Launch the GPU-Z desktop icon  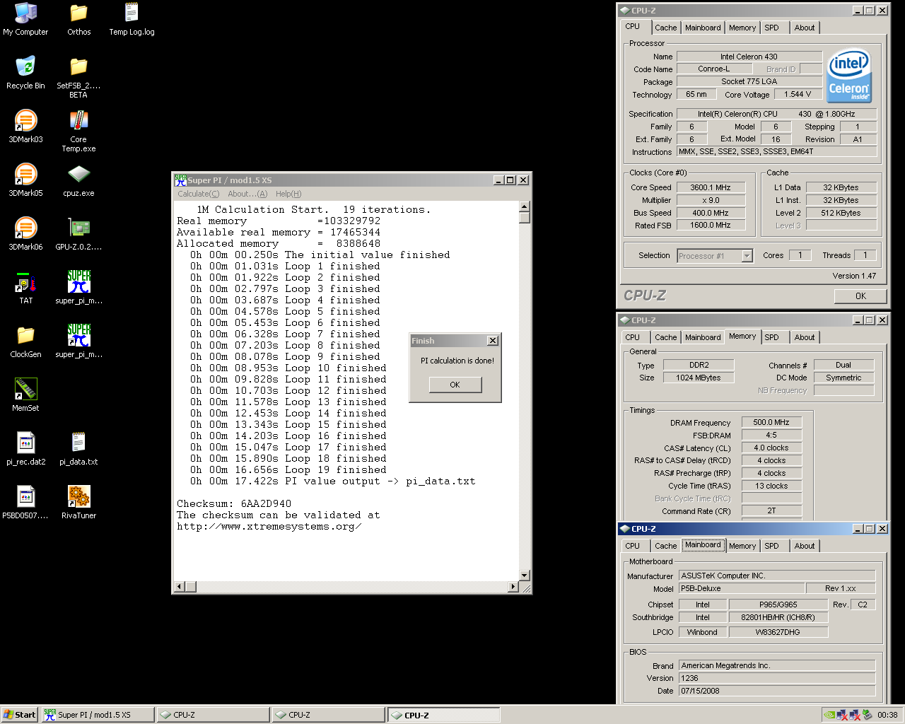click(x=78, y=234)
